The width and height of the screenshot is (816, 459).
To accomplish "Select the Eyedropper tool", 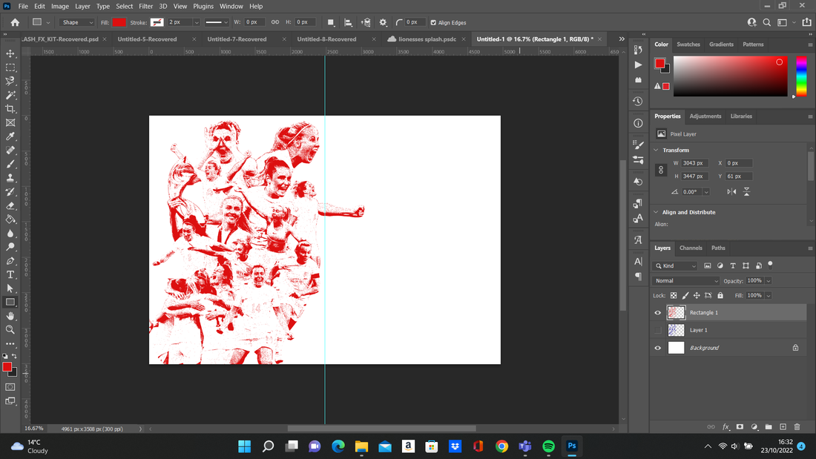I will point(10,136).
